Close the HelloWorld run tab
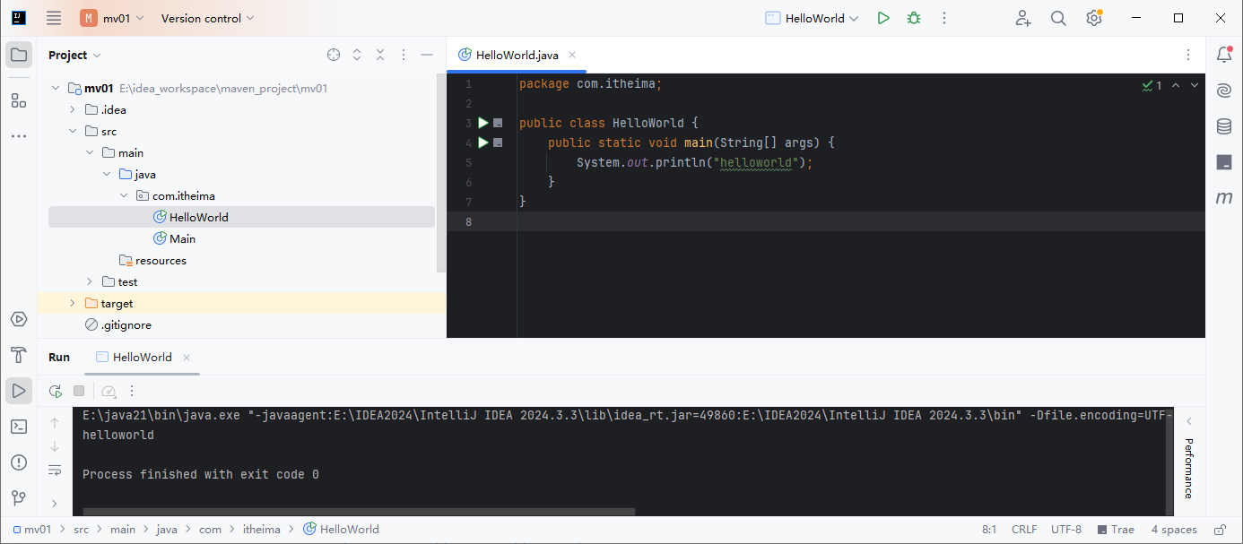The image size is (1243, 544). click(x=187, y=358)
